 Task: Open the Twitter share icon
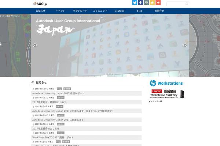(x=135, y=3)
